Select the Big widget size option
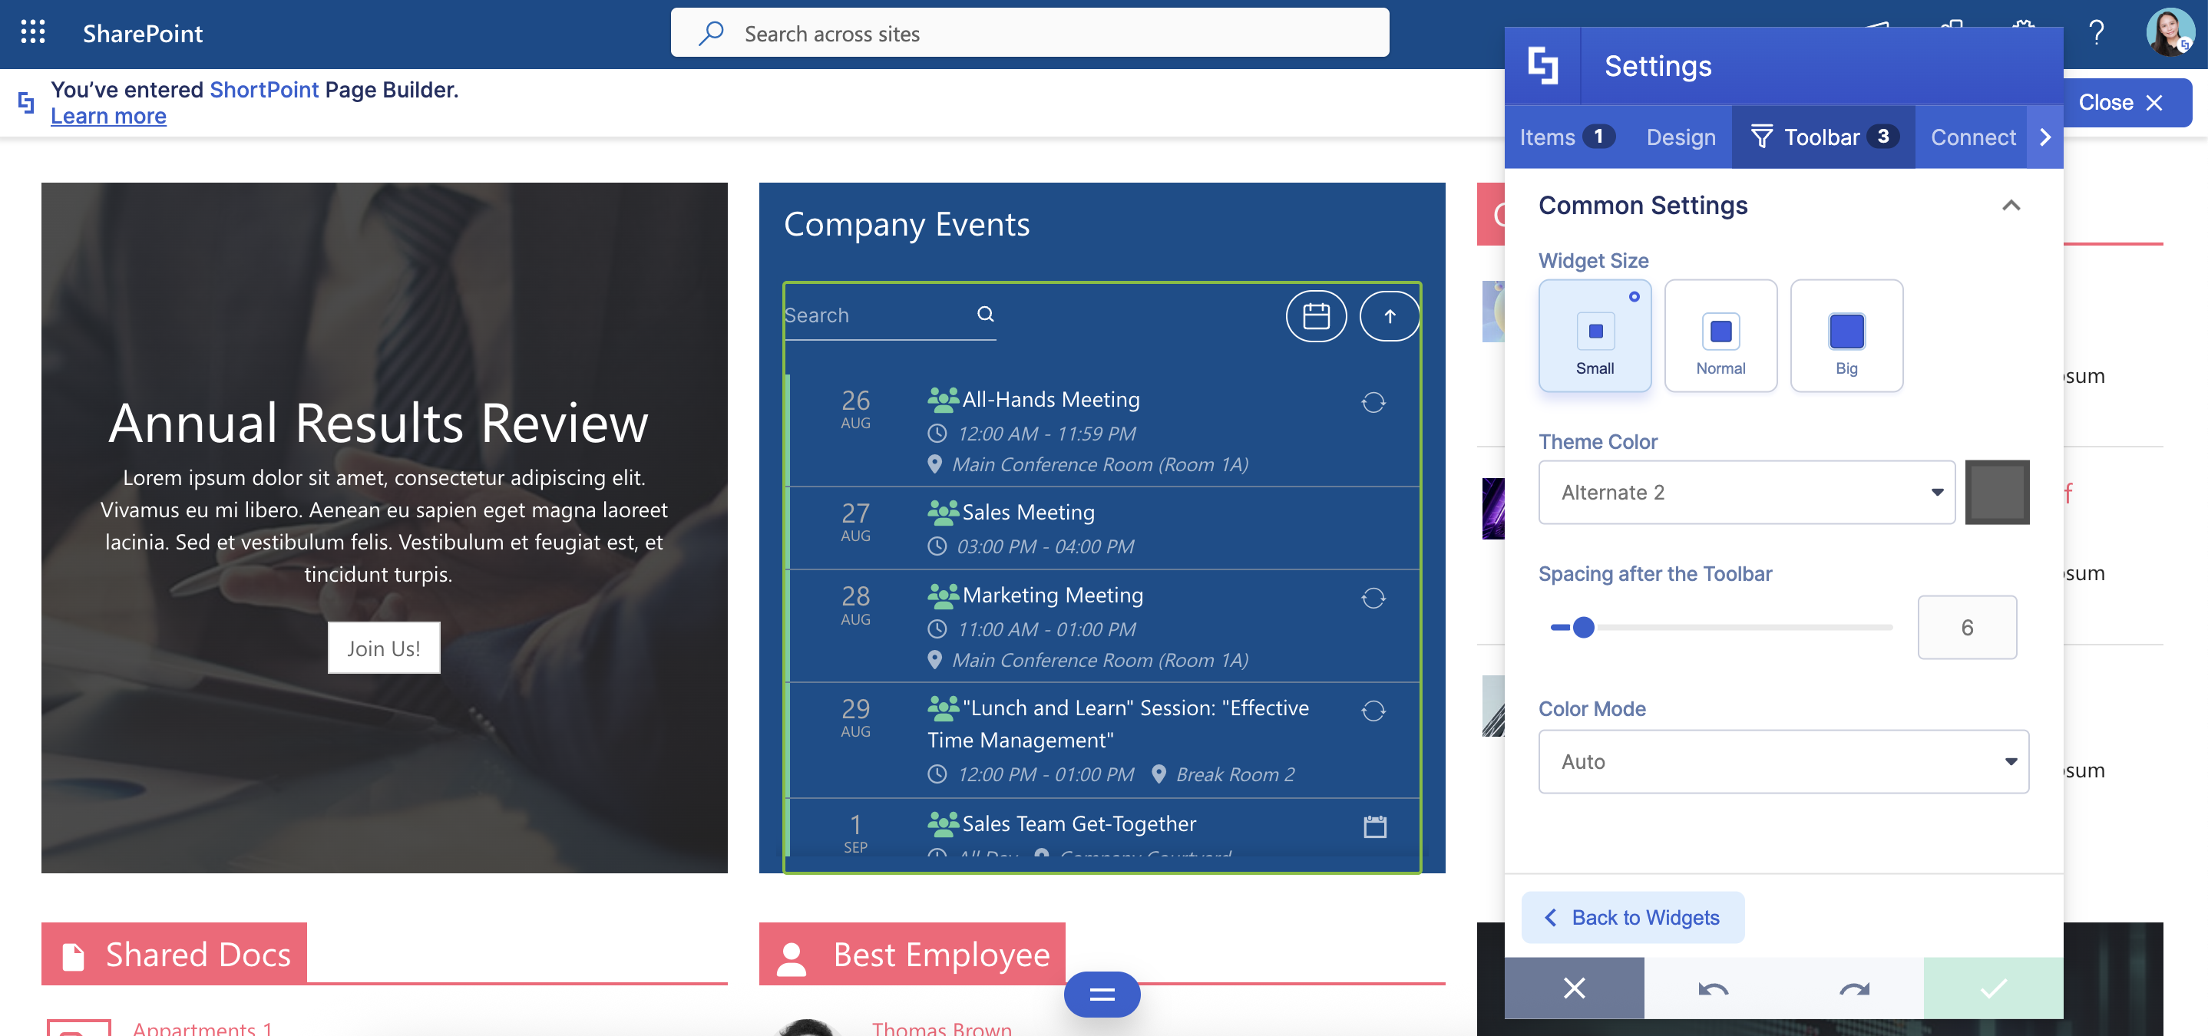Viewport: 2208px width, 1036px height. (1846, 336)
